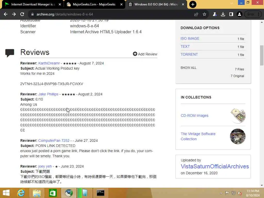
Task: Open reviewer joey yeh profile
Action: coord(45,166)
